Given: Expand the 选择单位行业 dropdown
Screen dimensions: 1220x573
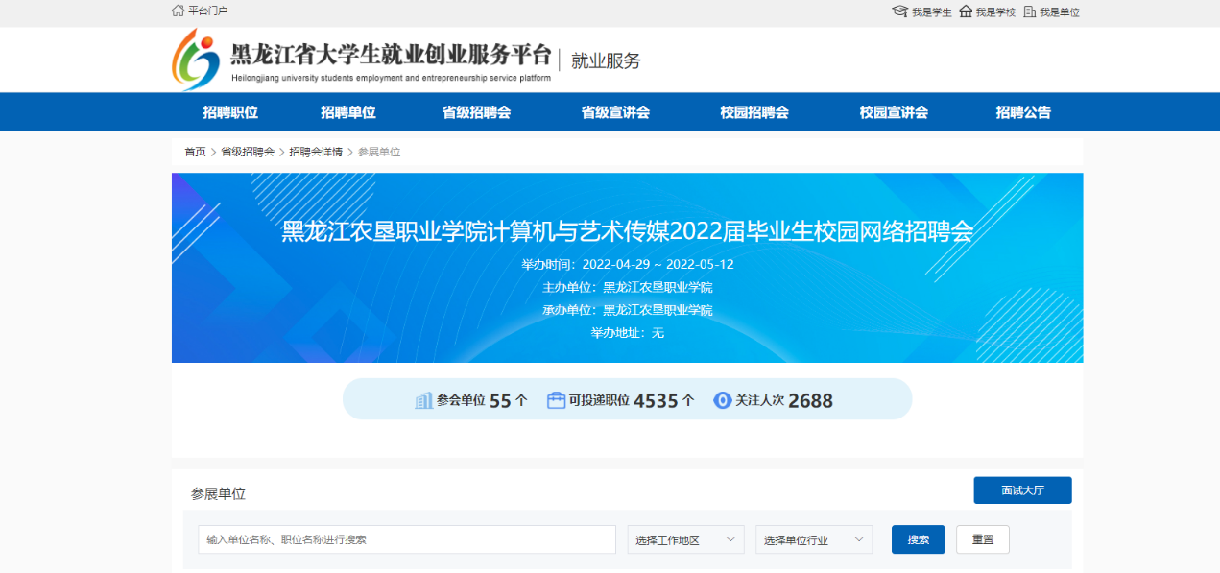Looking at the screenshot, I should coord(814,539).
